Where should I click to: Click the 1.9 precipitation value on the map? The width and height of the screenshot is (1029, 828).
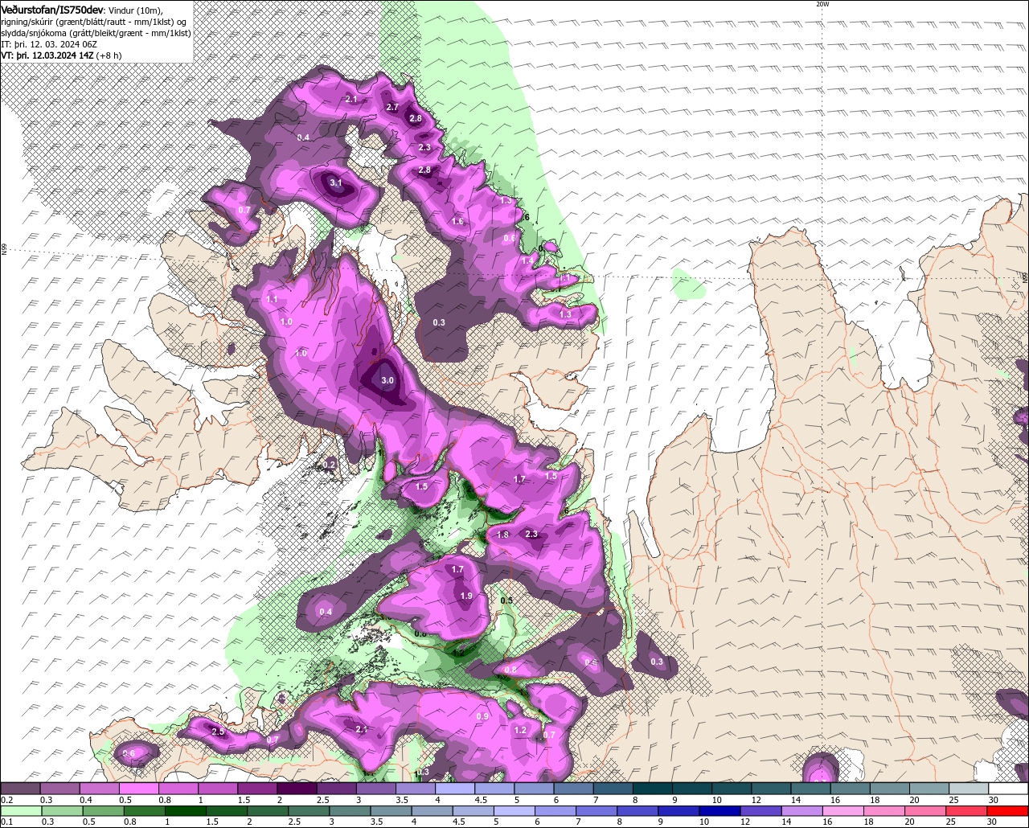[466, 596]
